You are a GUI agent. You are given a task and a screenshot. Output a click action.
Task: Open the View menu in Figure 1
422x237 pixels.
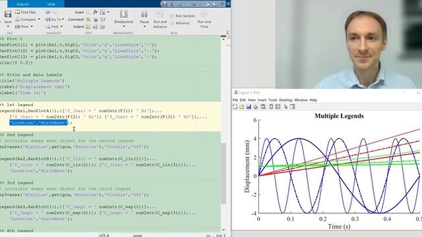coord(252,100)
